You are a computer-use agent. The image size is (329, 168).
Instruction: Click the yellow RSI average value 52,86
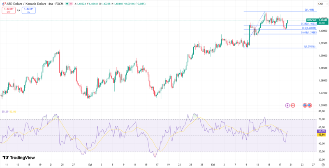13,111
